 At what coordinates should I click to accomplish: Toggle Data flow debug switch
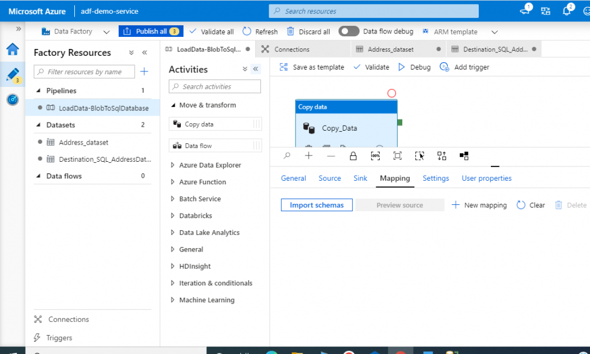click(x=349, y=31)
